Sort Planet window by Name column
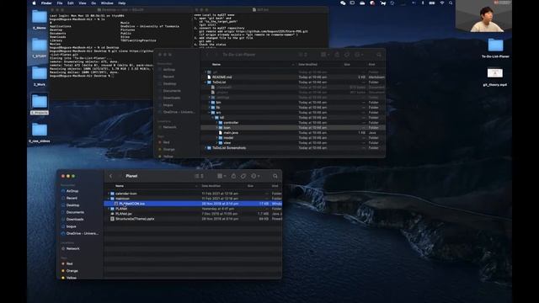The width and height of the screenshot is (539, 303). [x=120, y=186]
